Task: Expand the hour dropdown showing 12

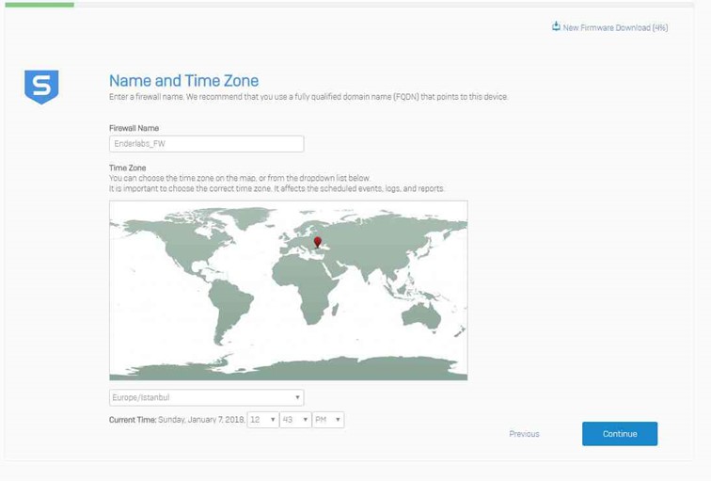Action: 262,420
